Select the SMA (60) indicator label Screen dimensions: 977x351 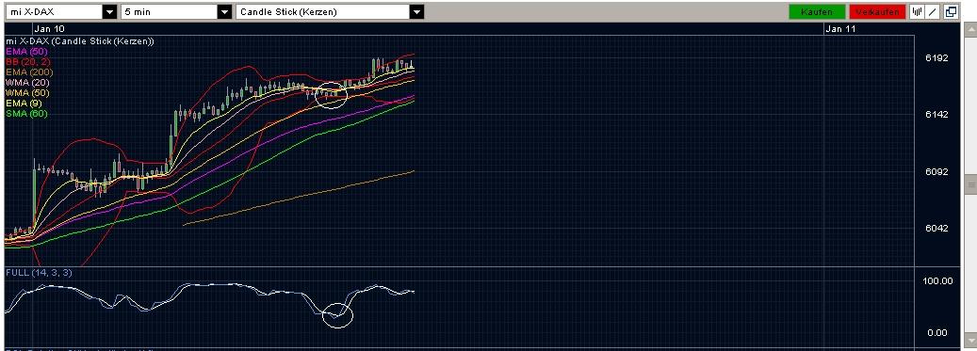pyautogui.click(x=26, y=114)
